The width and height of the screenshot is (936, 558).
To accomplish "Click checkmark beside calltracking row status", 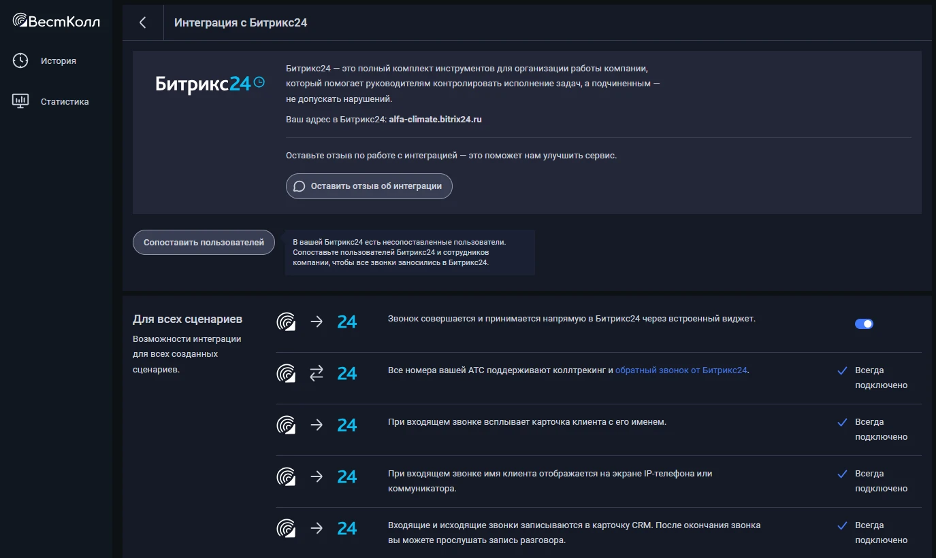I will (842, 370).
